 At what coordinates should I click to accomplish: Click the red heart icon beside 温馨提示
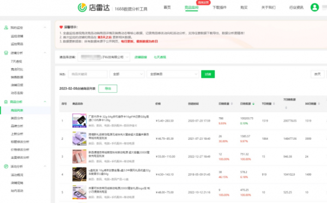61,27
